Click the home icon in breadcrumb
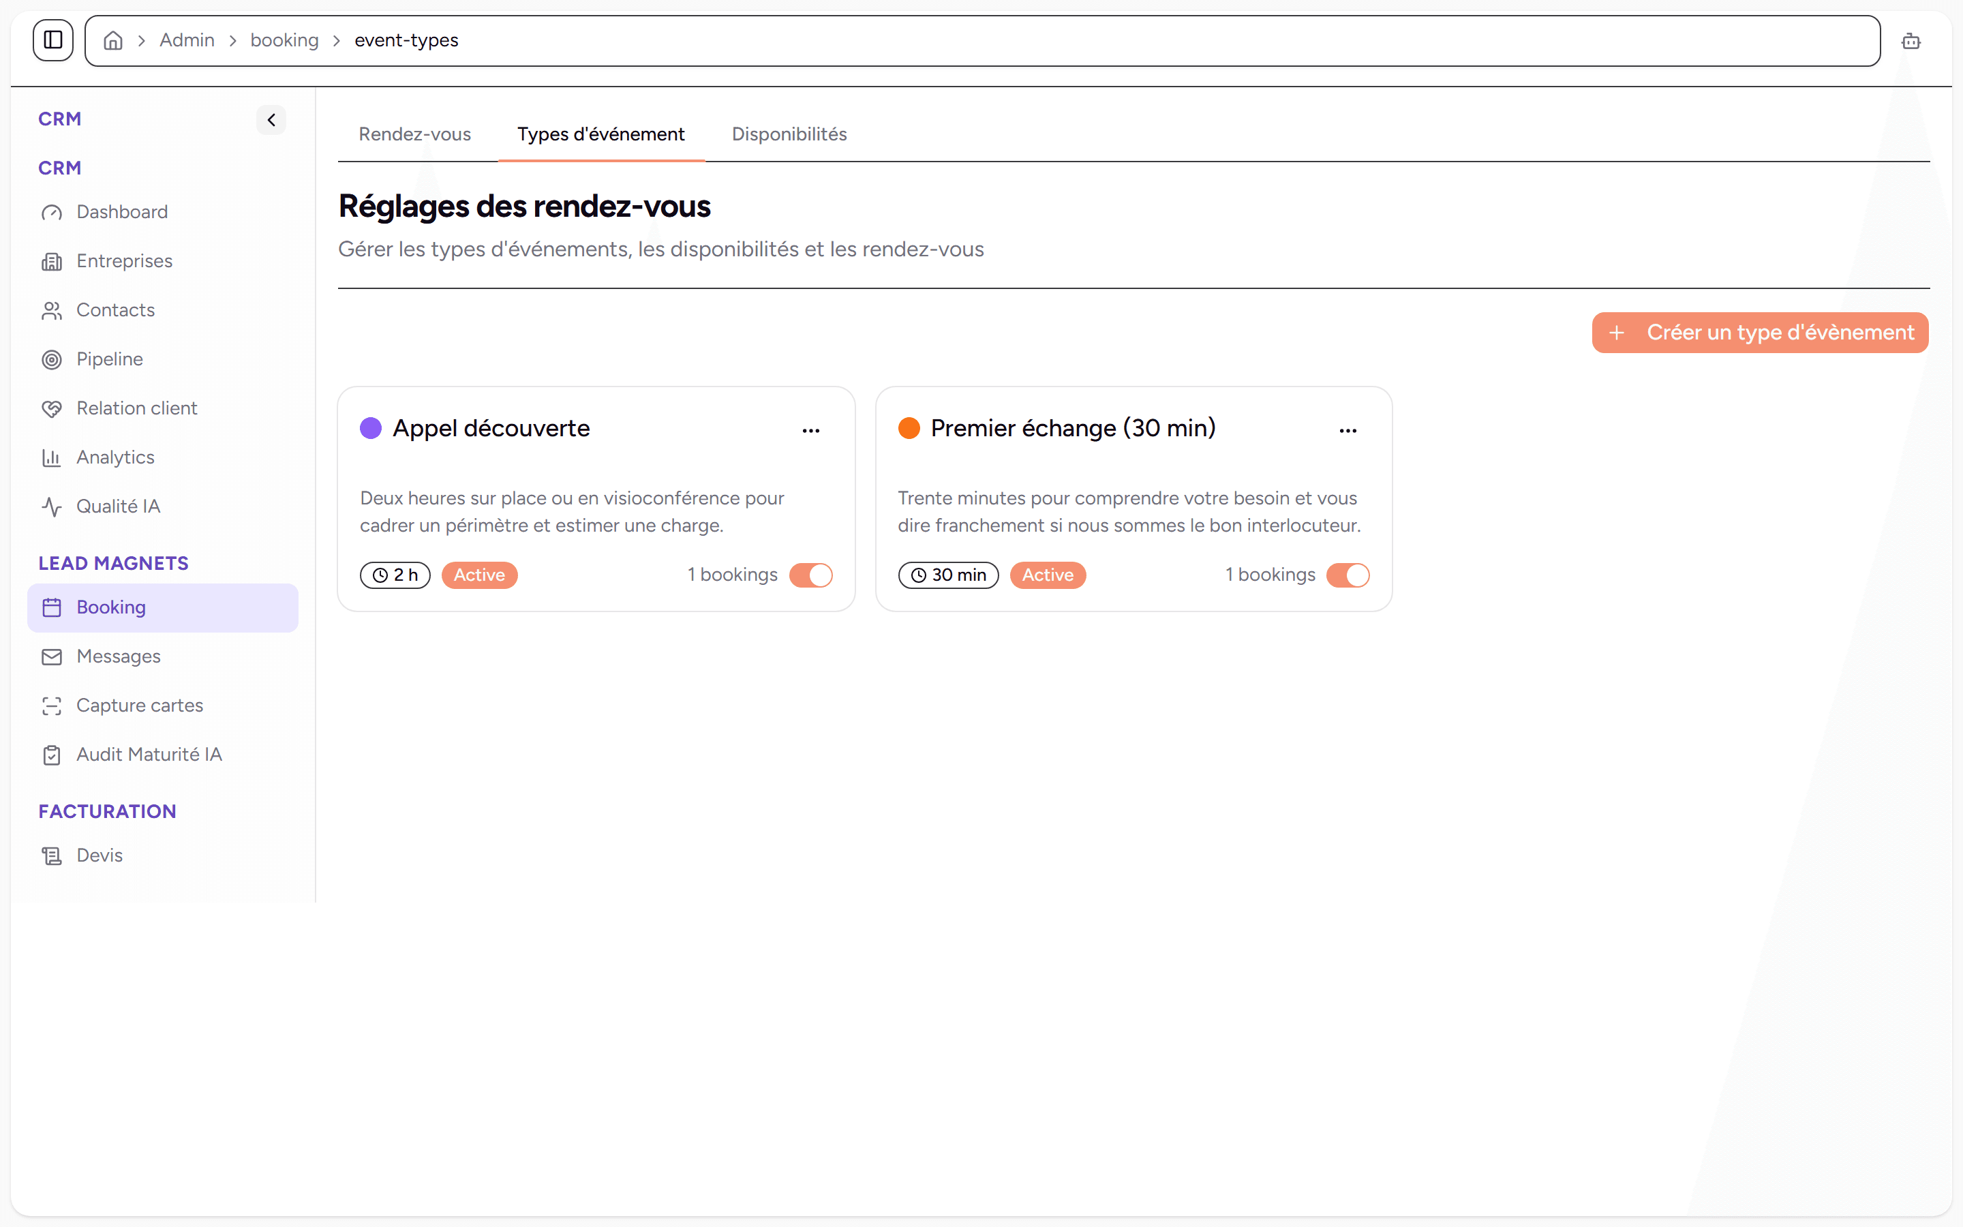1963x1227 pixels. (114, 41)
